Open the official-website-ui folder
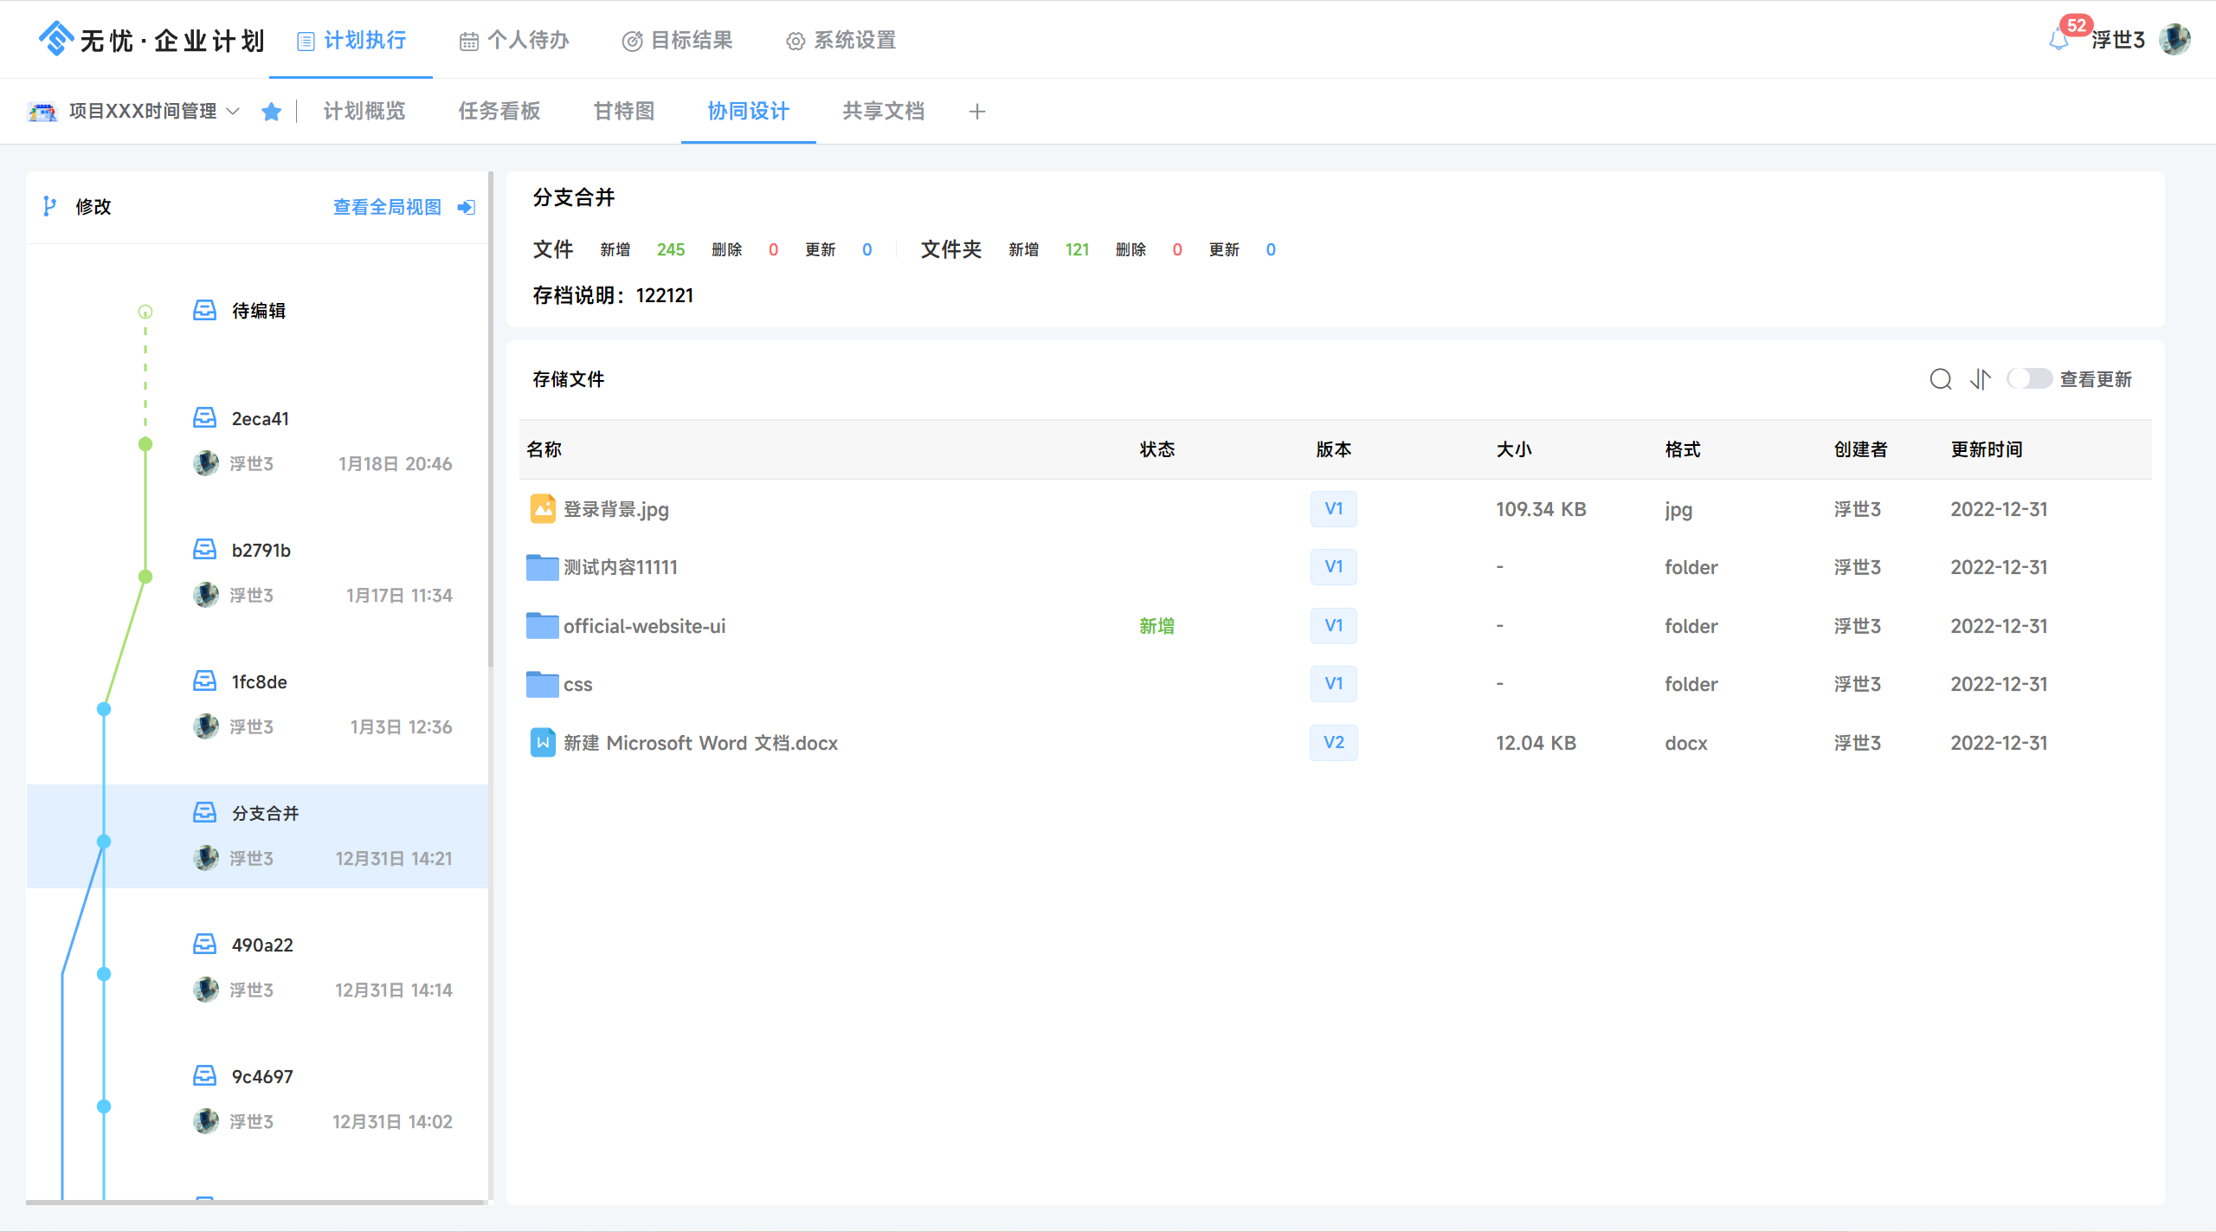 coord(644,626)
